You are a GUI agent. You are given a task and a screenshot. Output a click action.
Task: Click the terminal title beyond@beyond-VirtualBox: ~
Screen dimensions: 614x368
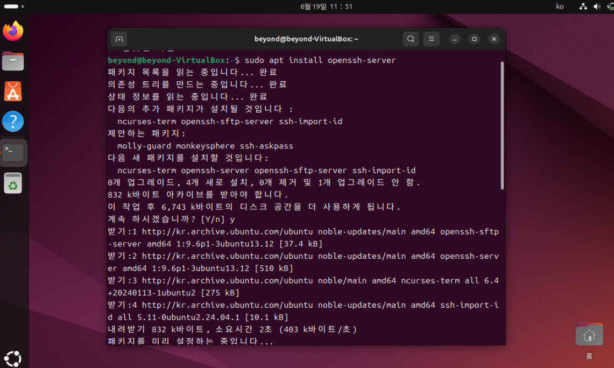pos(306,39)
